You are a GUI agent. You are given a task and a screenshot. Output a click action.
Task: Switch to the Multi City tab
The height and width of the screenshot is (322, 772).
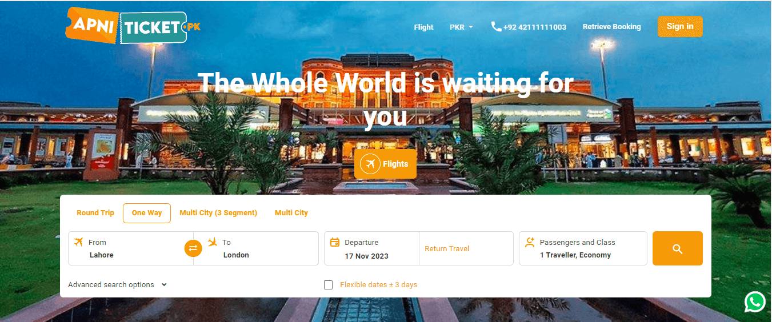click(x=291, y=213)
